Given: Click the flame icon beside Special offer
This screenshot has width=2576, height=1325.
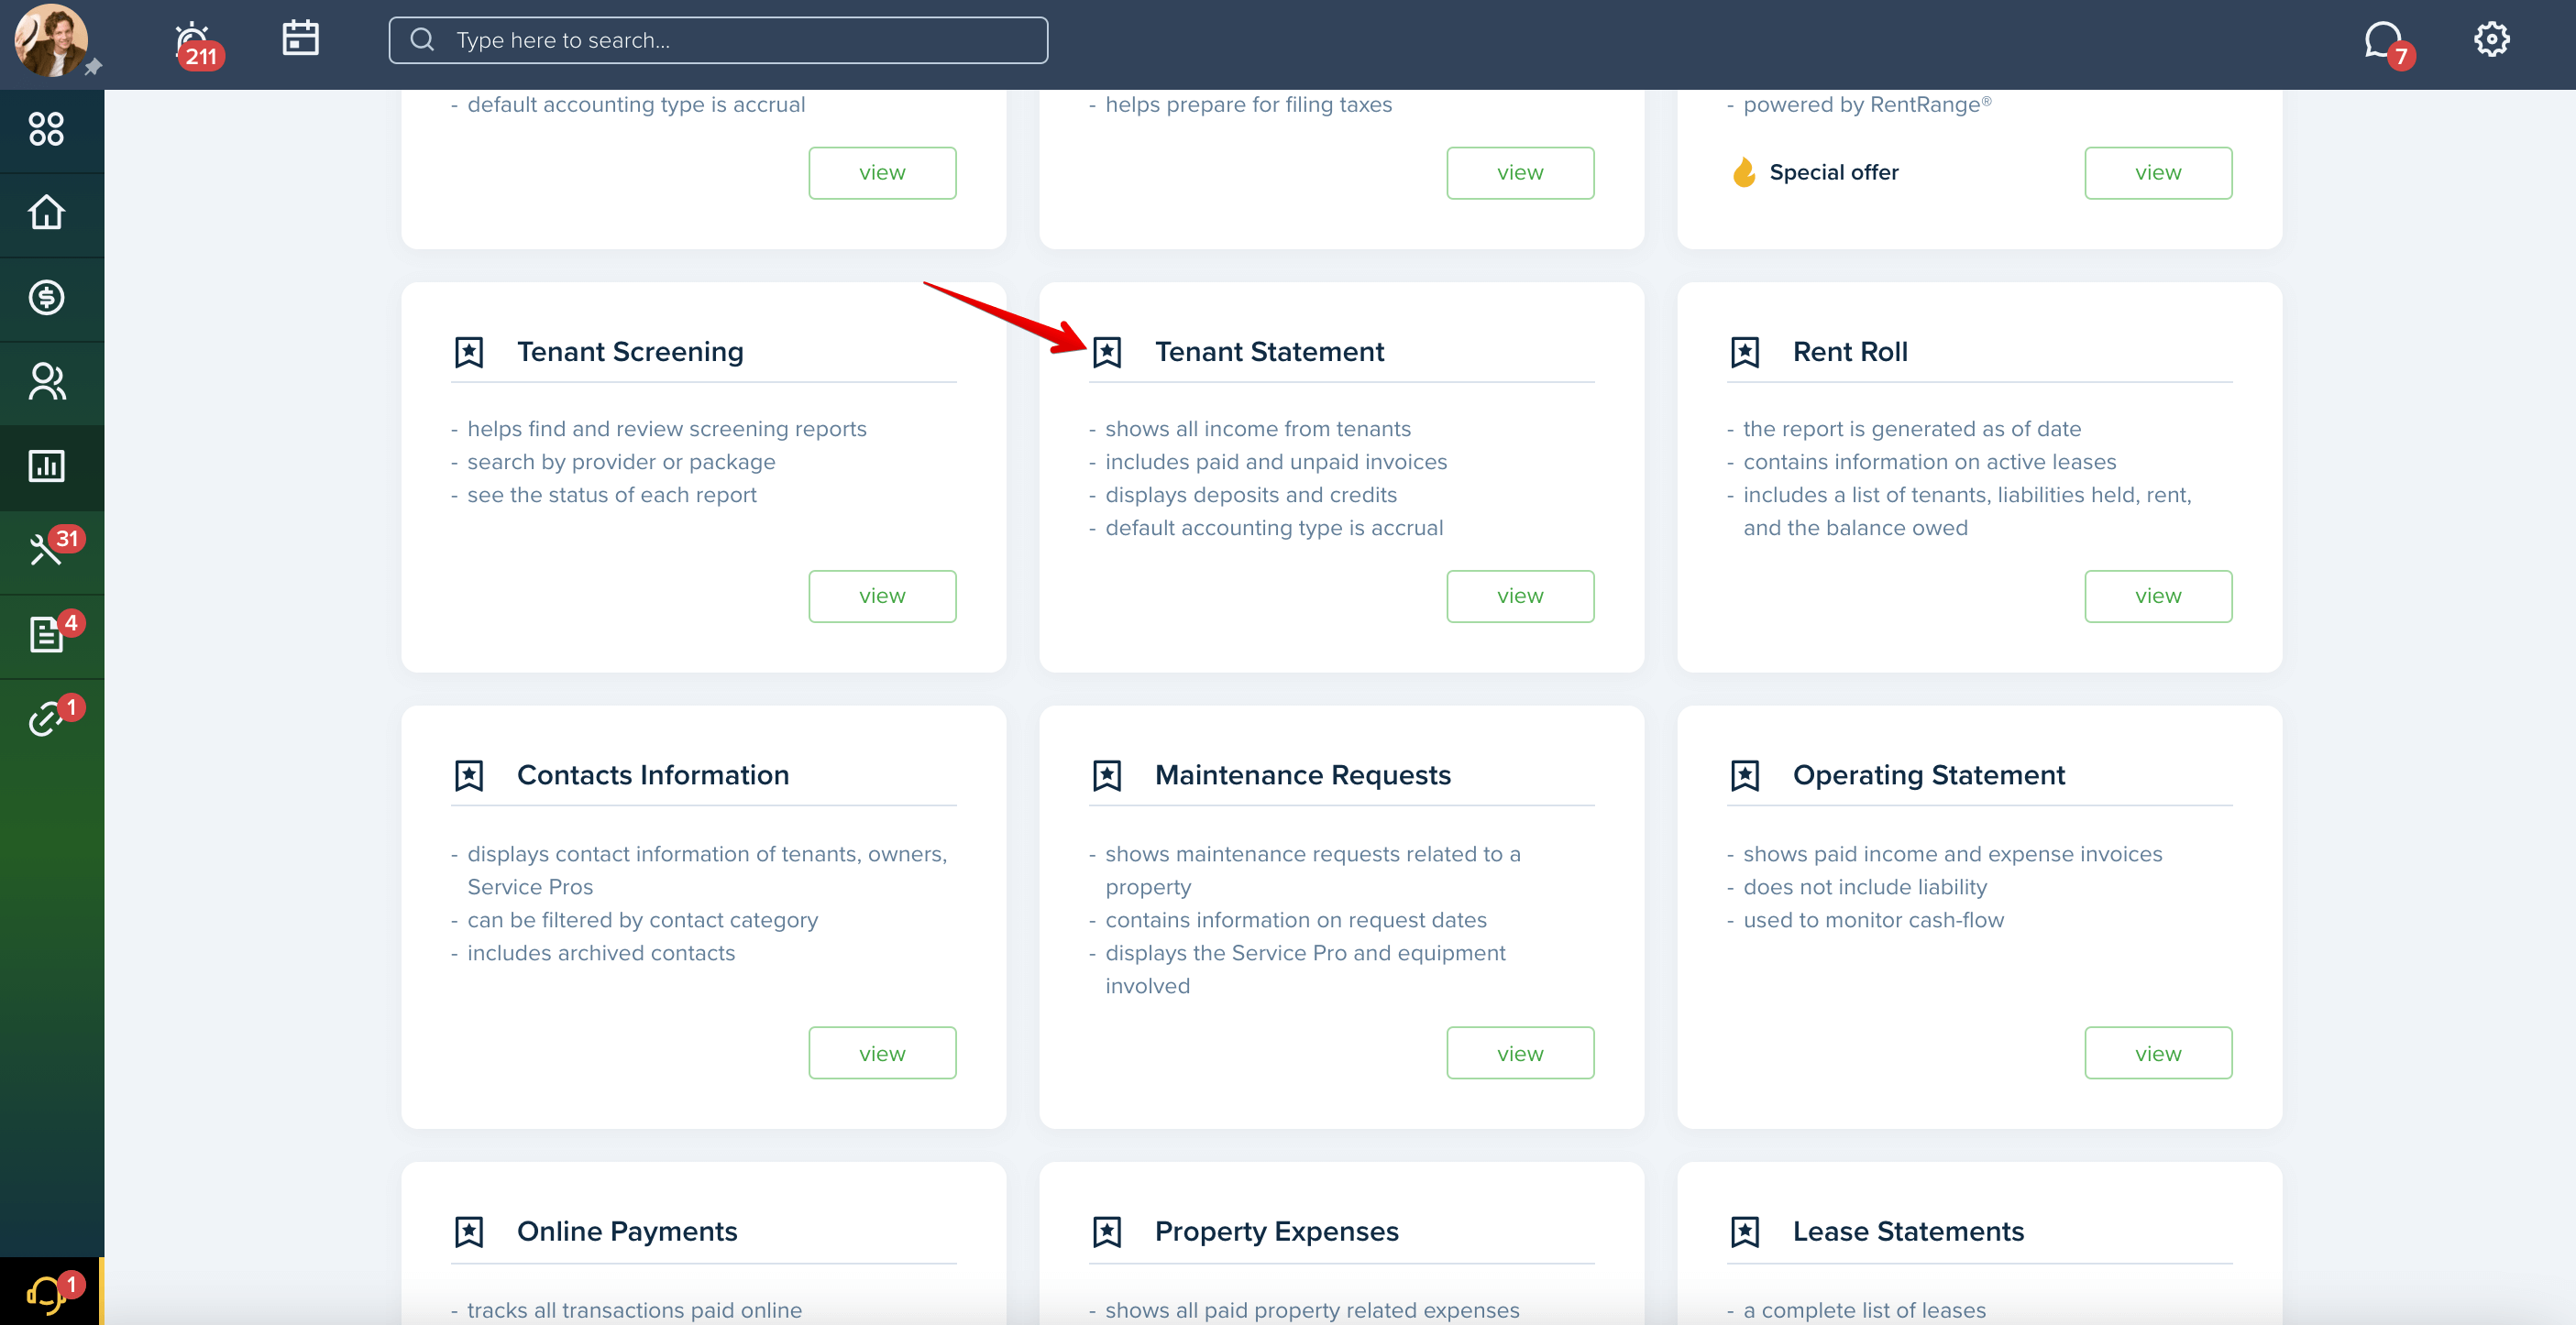Looking at the screenshot, I should (x=1744, y=172).
